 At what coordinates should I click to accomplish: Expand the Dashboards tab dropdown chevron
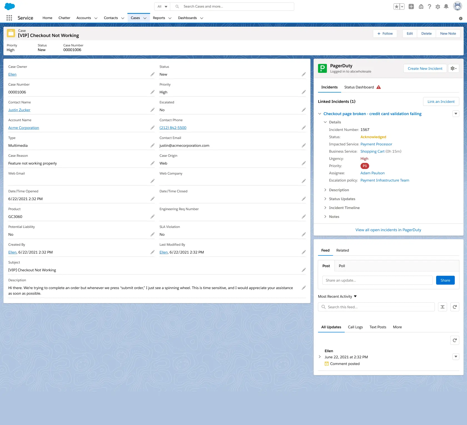[202, 18]
